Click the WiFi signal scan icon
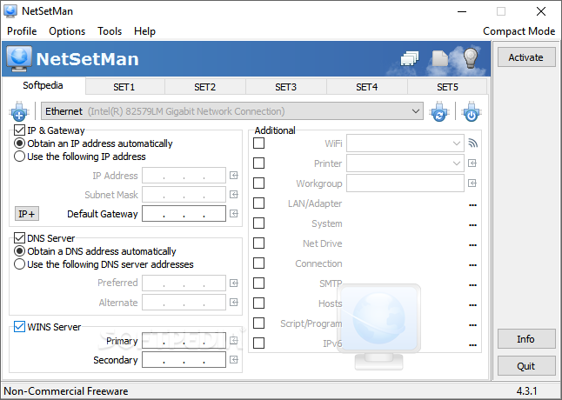The width and height of the screenshot is (562, 400). coord(472,143)
